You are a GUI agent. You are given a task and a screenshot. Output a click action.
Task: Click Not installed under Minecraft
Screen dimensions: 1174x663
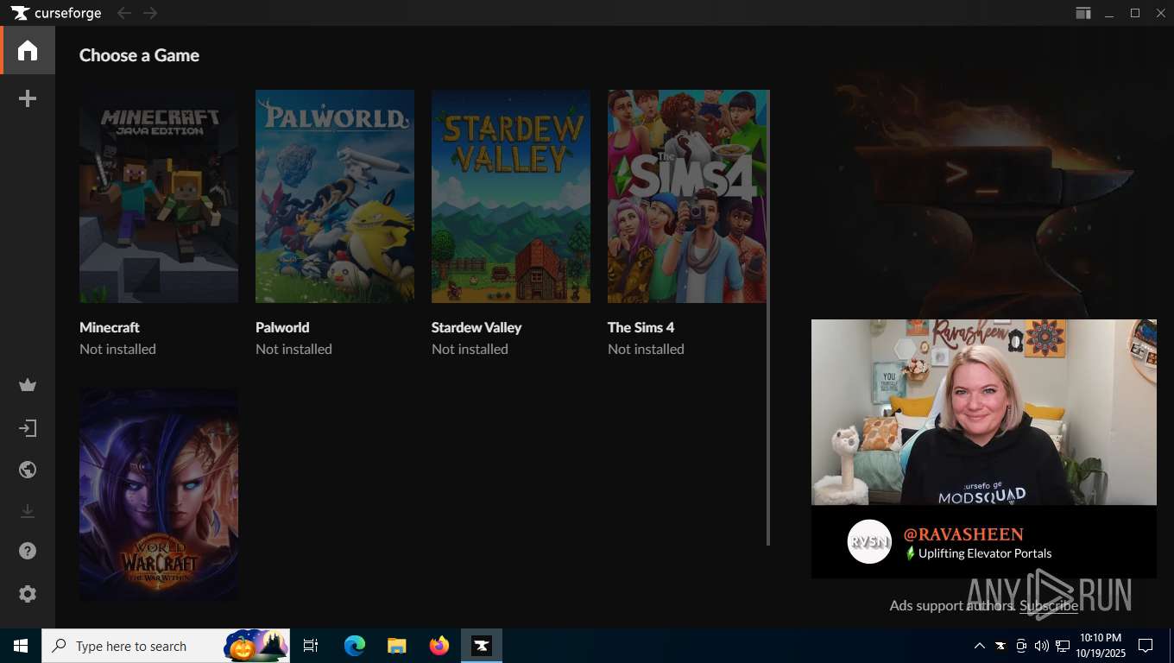117,349
